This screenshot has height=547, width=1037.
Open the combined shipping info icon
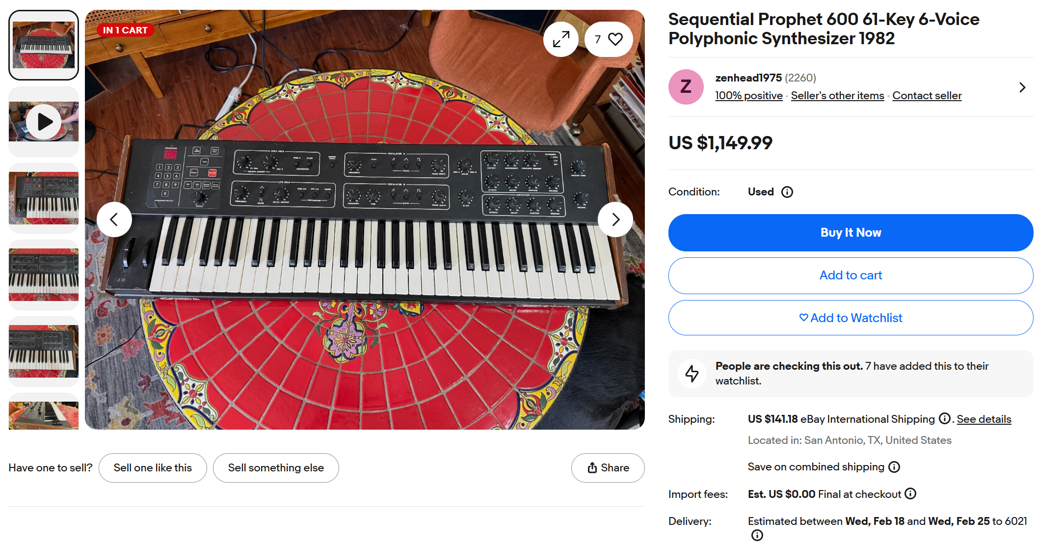(x=894, y=467)
